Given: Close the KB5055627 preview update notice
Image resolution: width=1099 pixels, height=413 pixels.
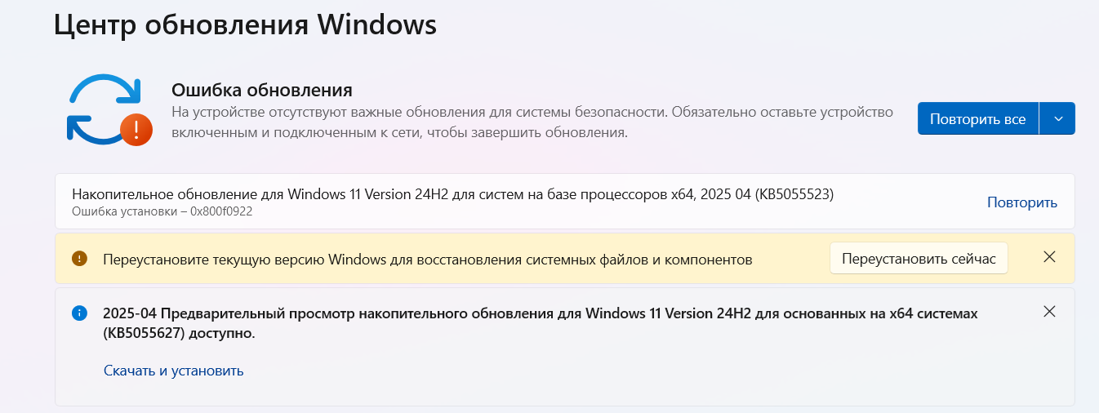Looking at the screenshot, I should [1050, 311].
